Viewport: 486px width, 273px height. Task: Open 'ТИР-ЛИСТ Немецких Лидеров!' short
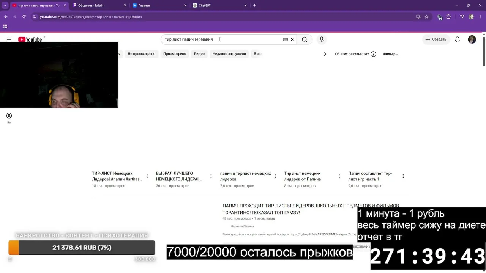pyautogui.click(x=117, y=176)
